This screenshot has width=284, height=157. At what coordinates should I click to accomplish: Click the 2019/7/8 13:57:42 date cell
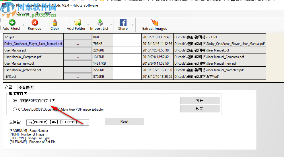click(x=157, y=57)
